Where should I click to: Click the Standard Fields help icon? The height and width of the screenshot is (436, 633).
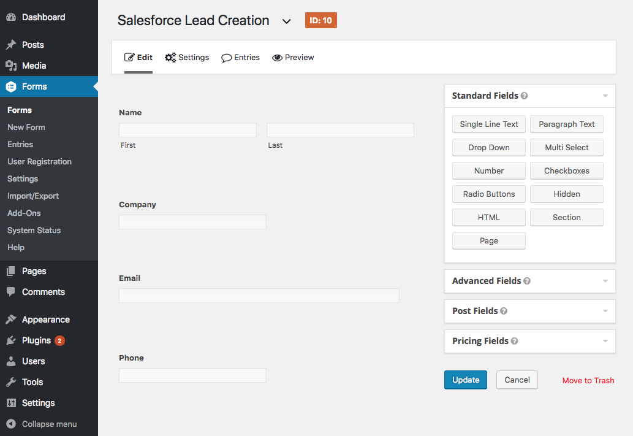pyautogui.click(x=525, y=96)
